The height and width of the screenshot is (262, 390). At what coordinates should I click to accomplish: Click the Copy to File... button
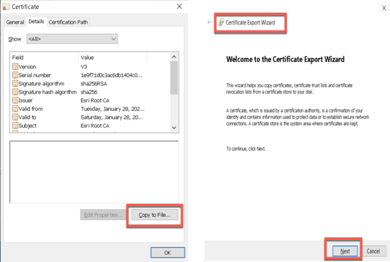[x=155, y=215]
